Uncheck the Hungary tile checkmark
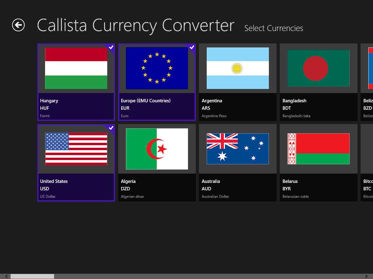Screen dimensions: 373x279 point(111,47)
